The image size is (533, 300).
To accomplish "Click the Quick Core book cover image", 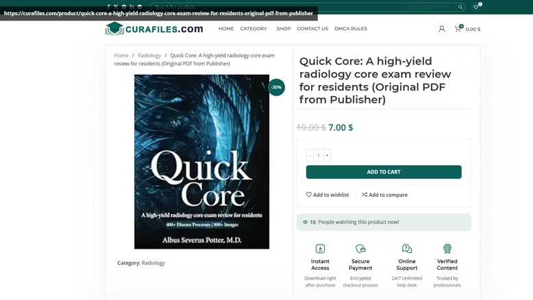I will point(201,162).
